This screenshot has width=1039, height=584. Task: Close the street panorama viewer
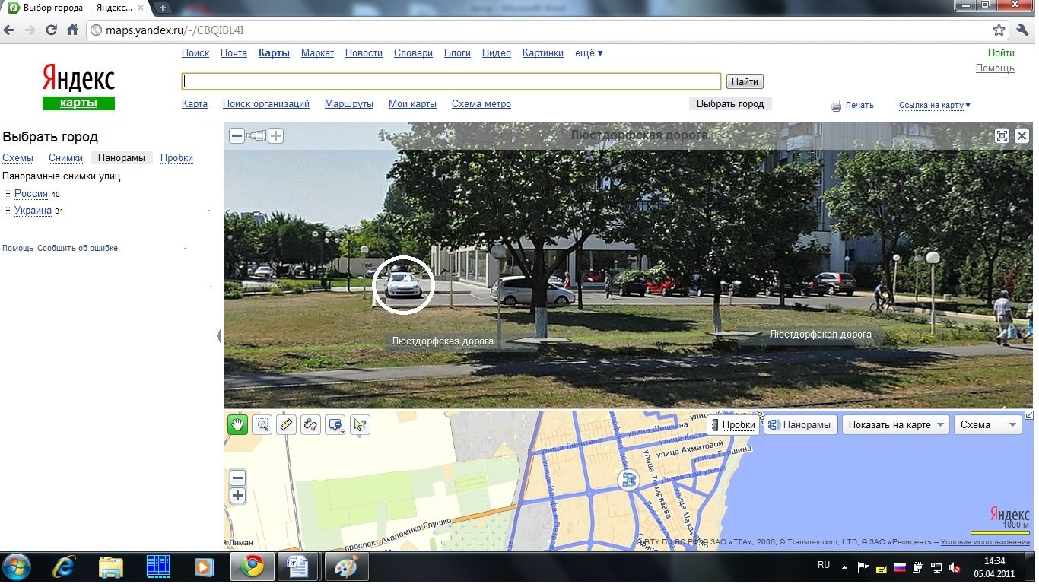pyautogui.click(x=1022, y=136)
